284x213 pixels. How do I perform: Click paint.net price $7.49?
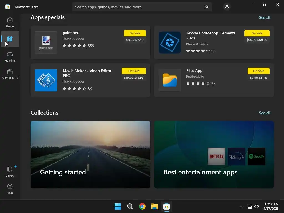(x=139, y=40)
